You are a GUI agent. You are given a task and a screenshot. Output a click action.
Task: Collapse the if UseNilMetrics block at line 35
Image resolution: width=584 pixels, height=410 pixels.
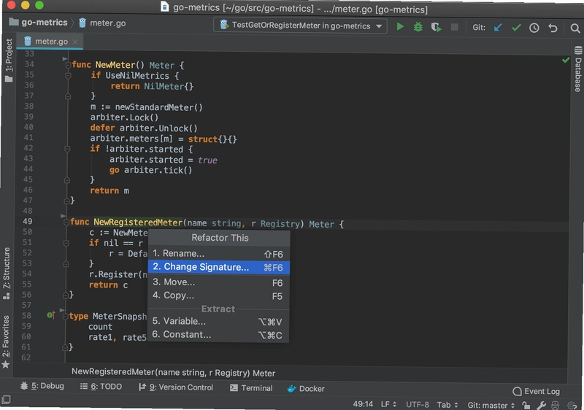(68, 76)
